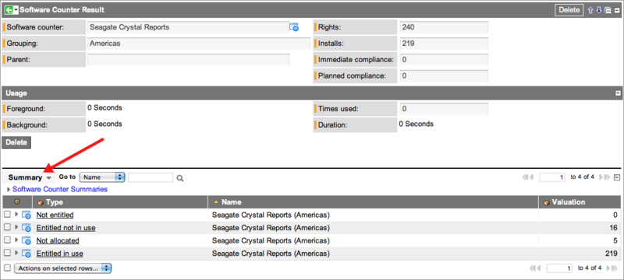Expand the Not entitled row triangle

[x=16, y=215]
